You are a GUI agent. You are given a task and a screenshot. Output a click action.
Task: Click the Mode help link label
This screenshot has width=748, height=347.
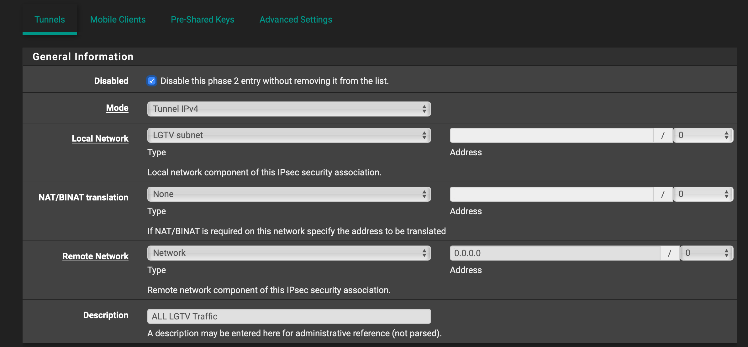(117, 108)
